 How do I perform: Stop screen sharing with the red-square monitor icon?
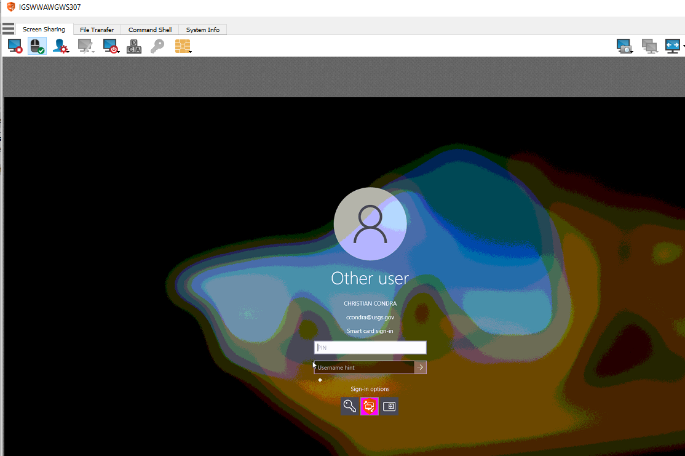click(15, 46)
